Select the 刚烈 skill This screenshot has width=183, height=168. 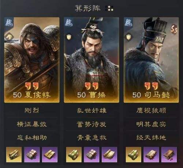point(32,111)
